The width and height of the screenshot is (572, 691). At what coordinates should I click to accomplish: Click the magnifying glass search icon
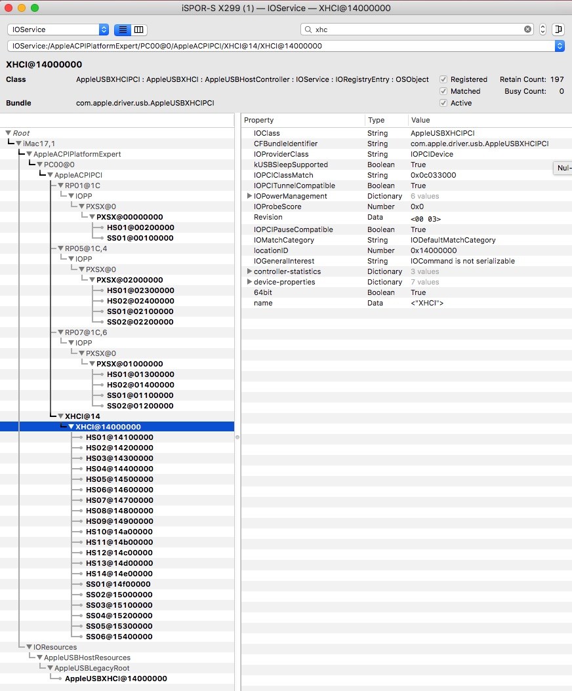click(308, 30)
